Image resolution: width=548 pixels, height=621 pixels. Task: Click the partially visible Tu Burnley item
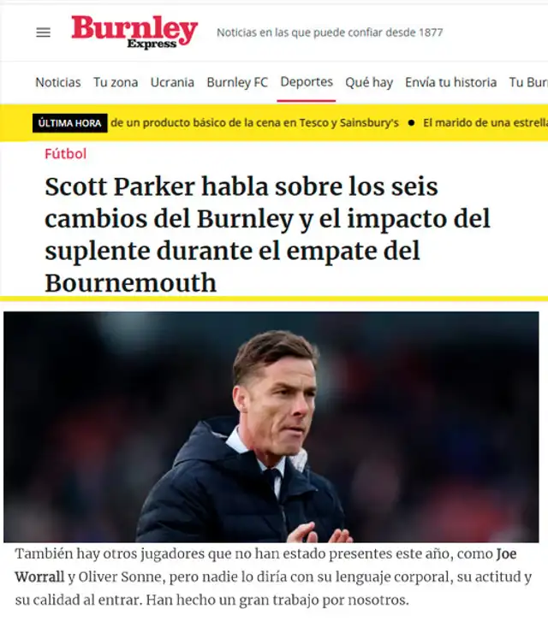pyautogui.click(x=528, y=82)
